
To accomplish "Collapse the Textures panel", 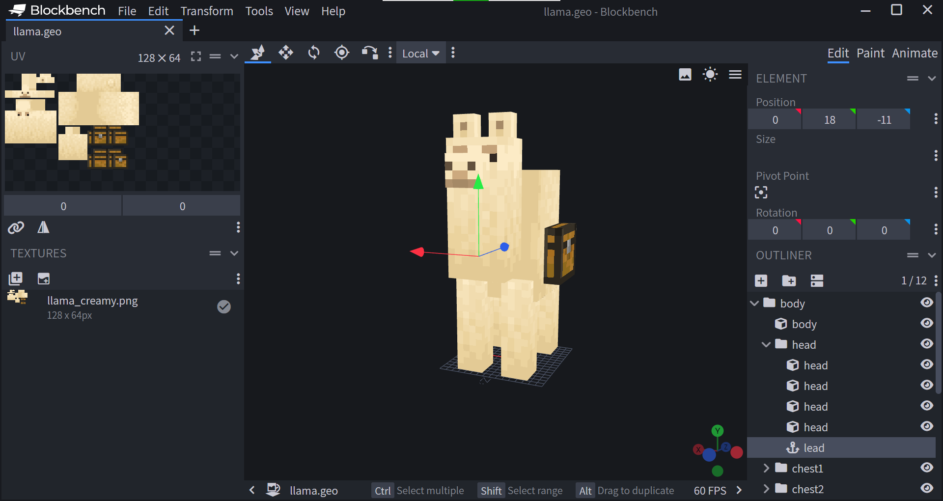I will pyautogui.click(x=234, y=253).
